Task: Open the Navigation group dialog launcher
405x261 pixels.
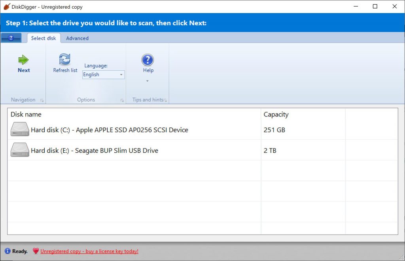Action: 42,100
